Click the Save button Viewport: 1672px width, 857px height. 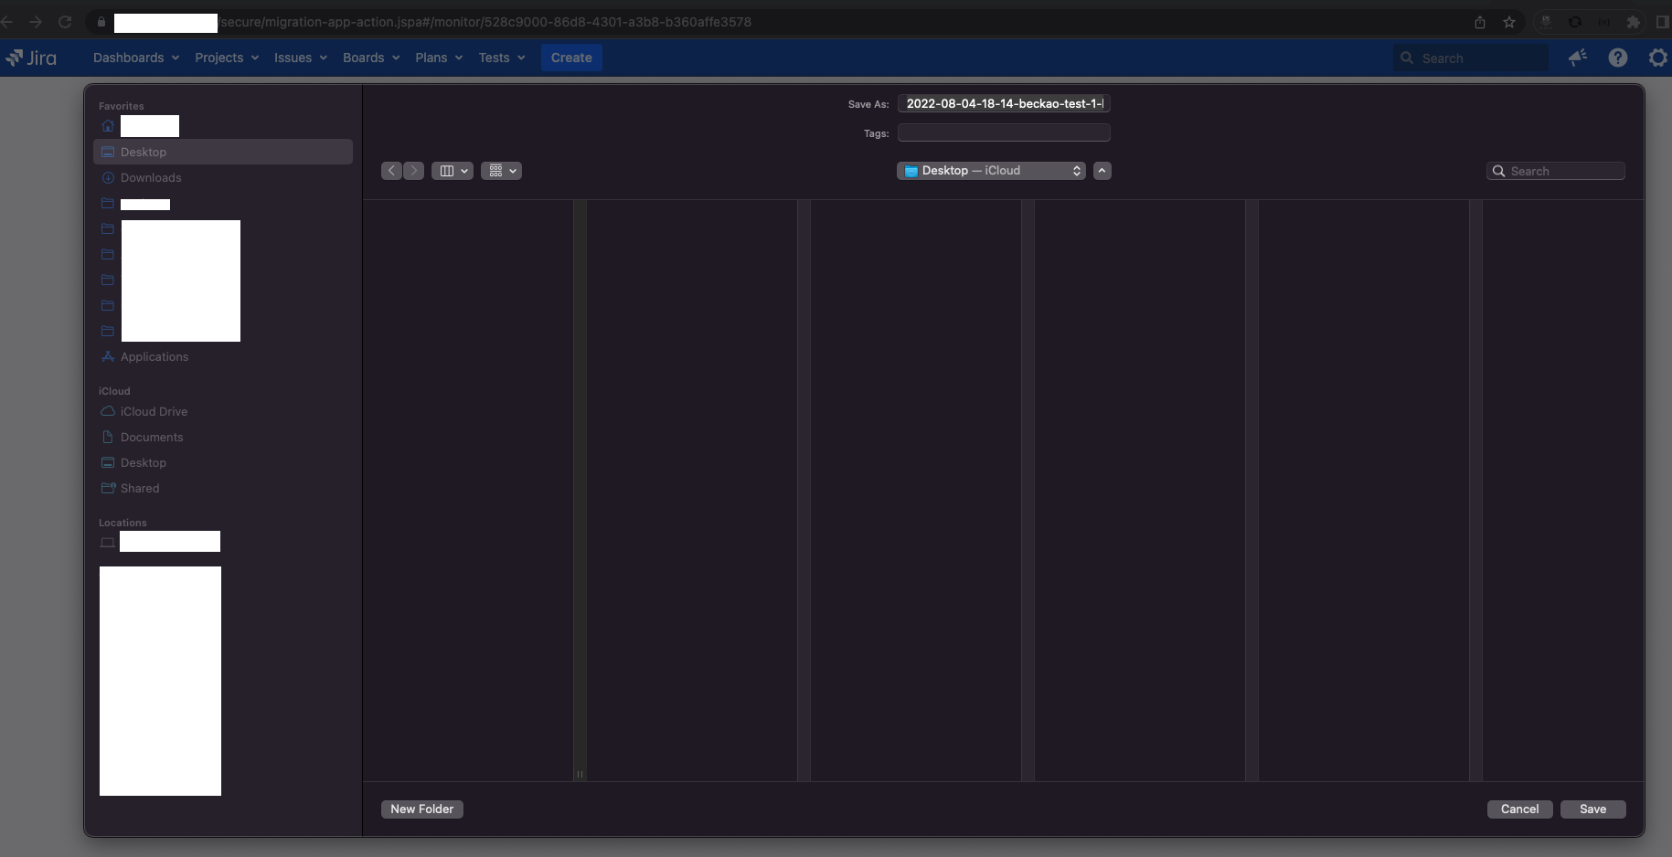(1593, 809)
